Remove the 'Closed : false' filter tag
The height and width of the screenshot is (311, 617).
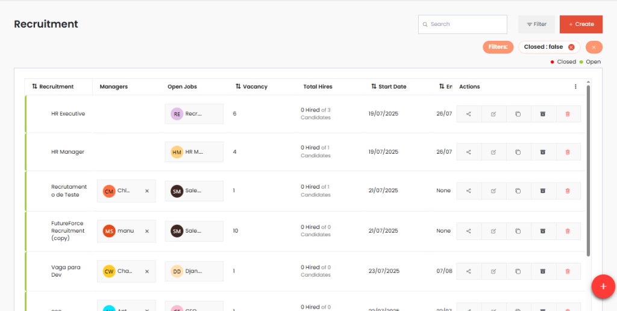(x=571, y=47)
